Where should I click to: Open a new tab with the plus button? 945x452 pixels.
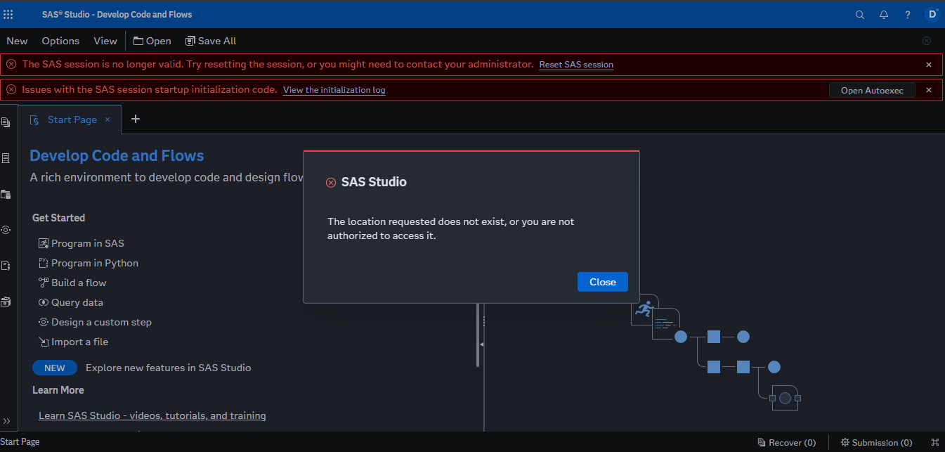pos(135,119)
